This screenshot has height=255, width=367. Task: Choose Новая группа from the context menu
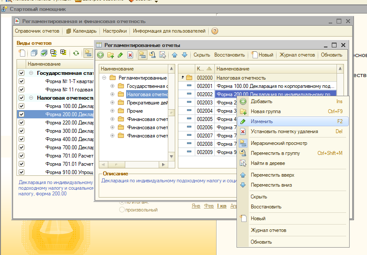tap(293, 111)
